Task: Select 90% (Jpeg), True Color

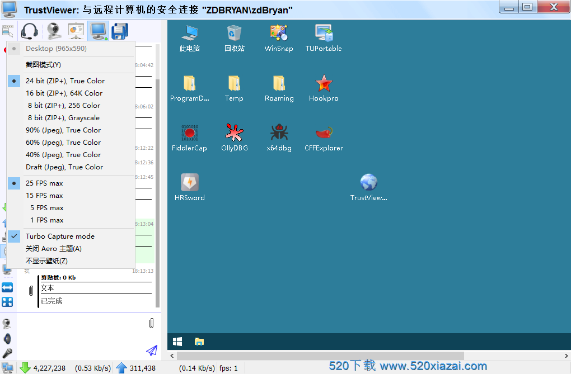Action: pyautogui.click(x=71, y=130)
